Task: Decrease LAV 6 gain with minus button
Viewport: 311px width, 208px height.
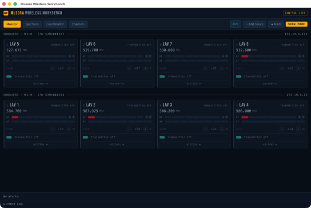Action: tap(129, 68)
